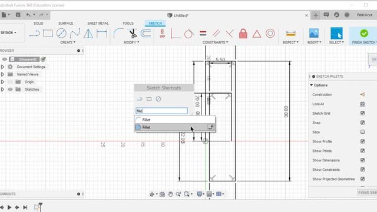Open the DESIGN workspace dropdown

click(9, 32)
